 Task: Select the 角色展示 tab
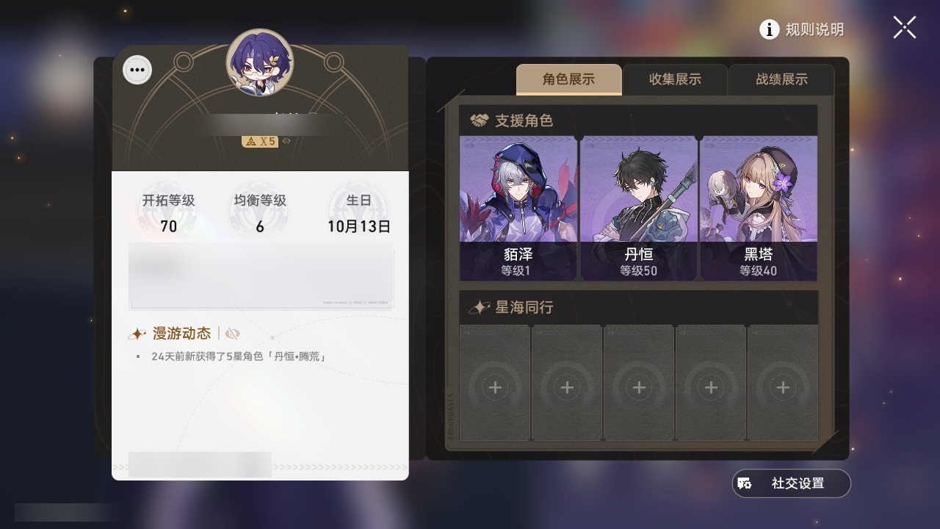569,79
